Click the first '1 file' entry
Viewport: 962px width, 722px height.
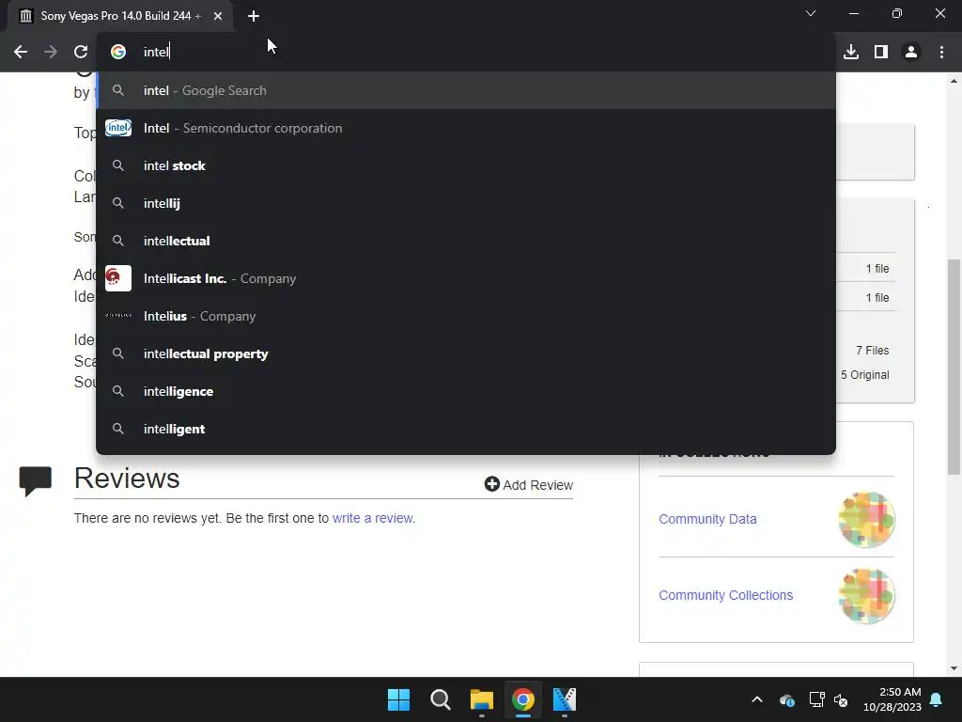tap(877, 268)
